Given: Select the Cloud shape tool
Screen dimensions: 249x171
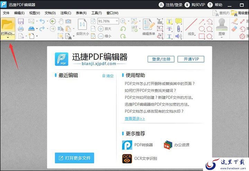Looking at the screenshot, I should [x=210, y=36].
